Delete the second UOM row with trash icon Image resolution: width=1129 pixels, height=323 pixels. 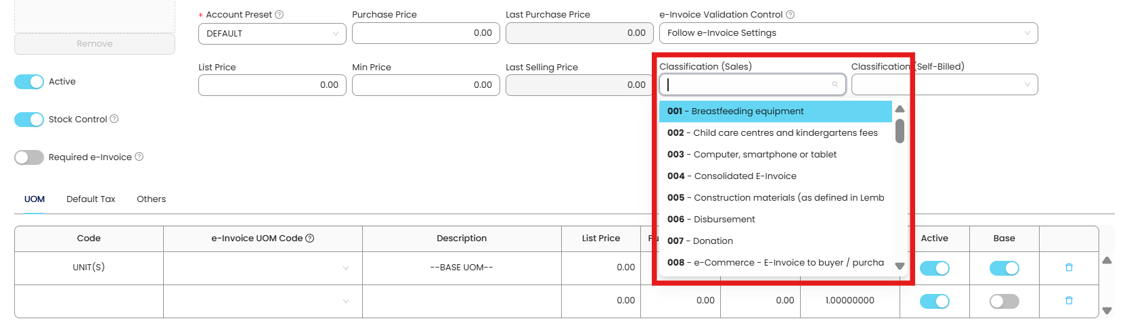(1069, 301)
